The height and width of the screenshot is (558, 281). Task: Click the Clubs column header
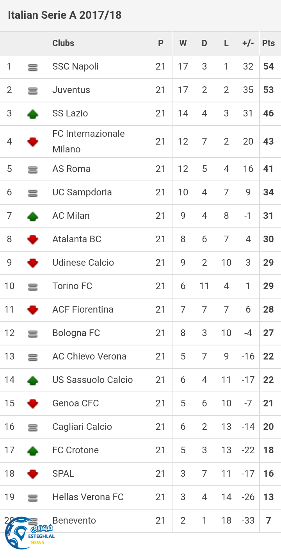click(x=63, y=43)
